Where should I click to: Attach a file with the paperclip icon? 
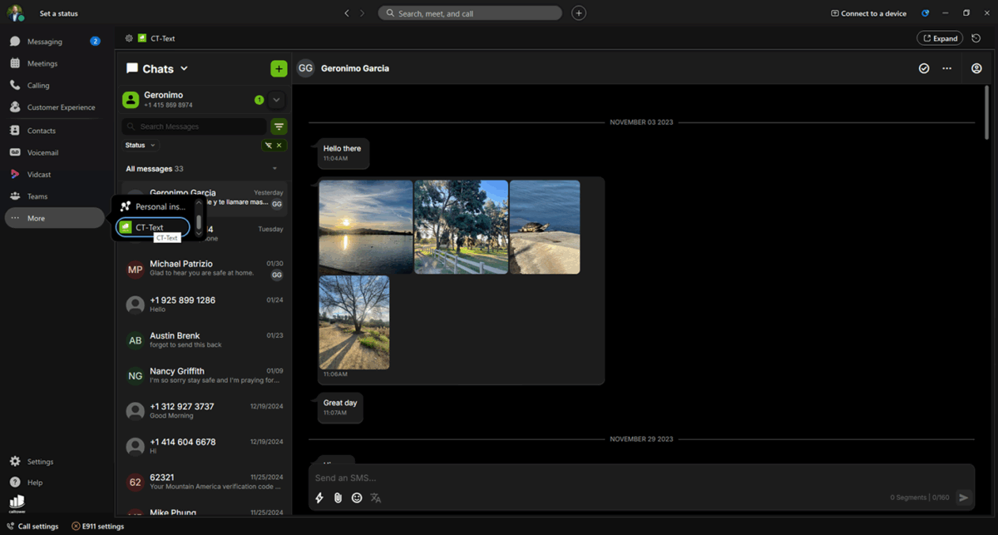338,498
